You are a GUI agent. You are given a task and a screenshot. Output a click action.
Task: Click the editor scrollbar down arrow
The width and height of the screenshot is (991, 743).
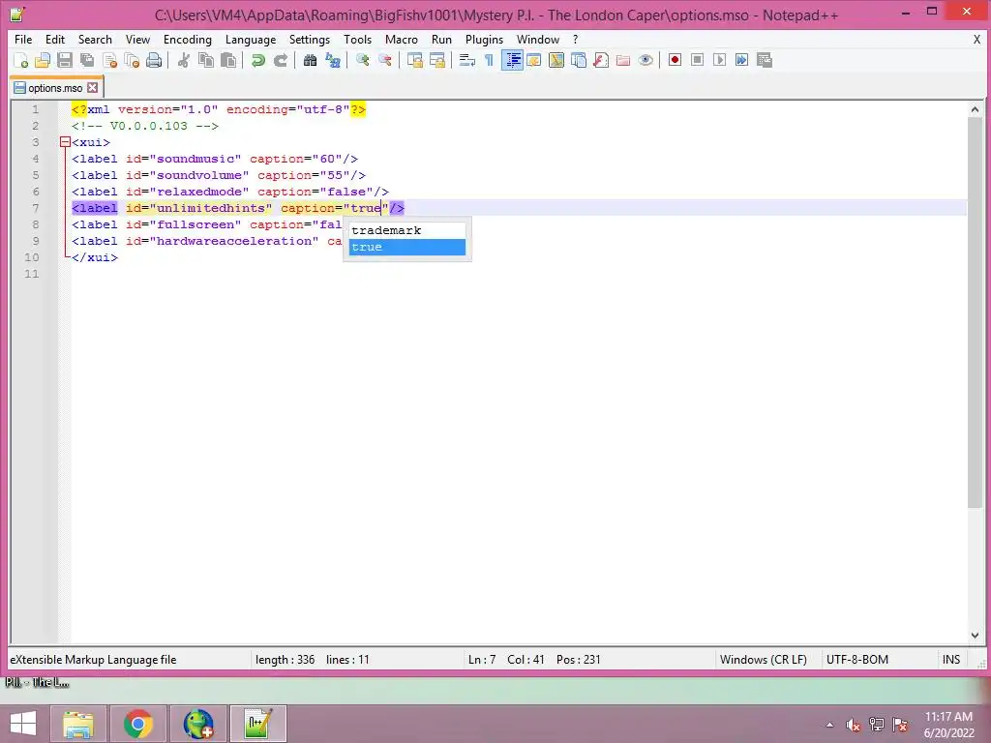[975, 636]
